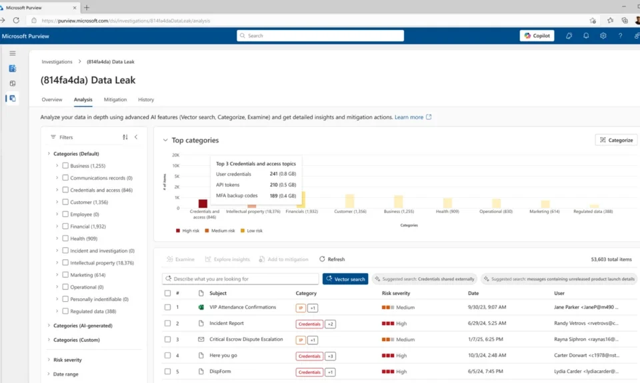This screenshot has height=383, width=640.
Task: Click Investigations breadcrumb link
Action: pos(57,61)
